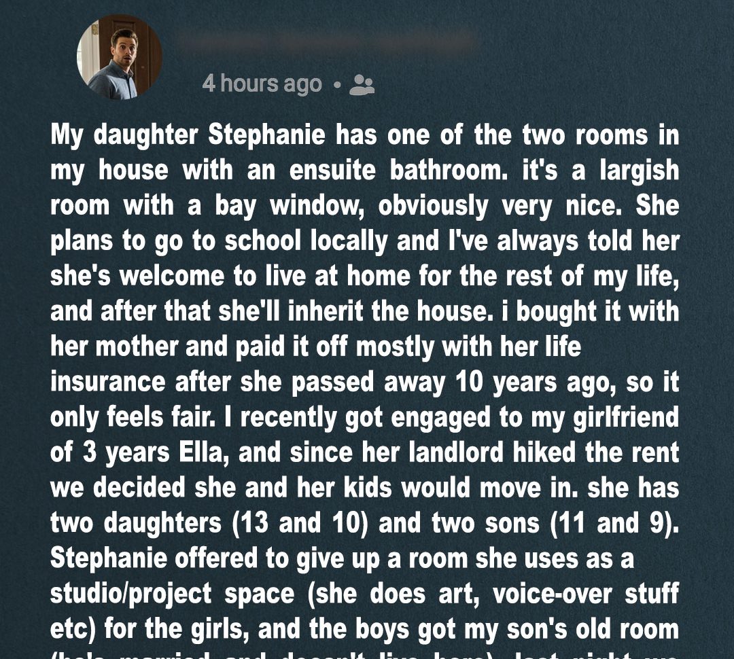
Task: Click the poster's profile picture
Action: coord(119,57)
